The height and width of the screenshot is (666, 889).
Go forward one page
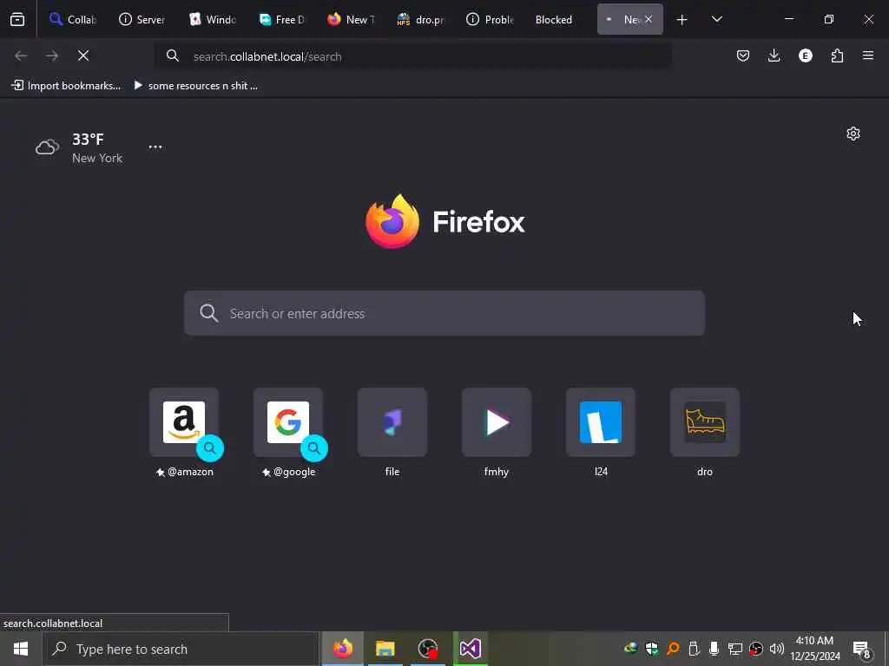tap(51, 55)
